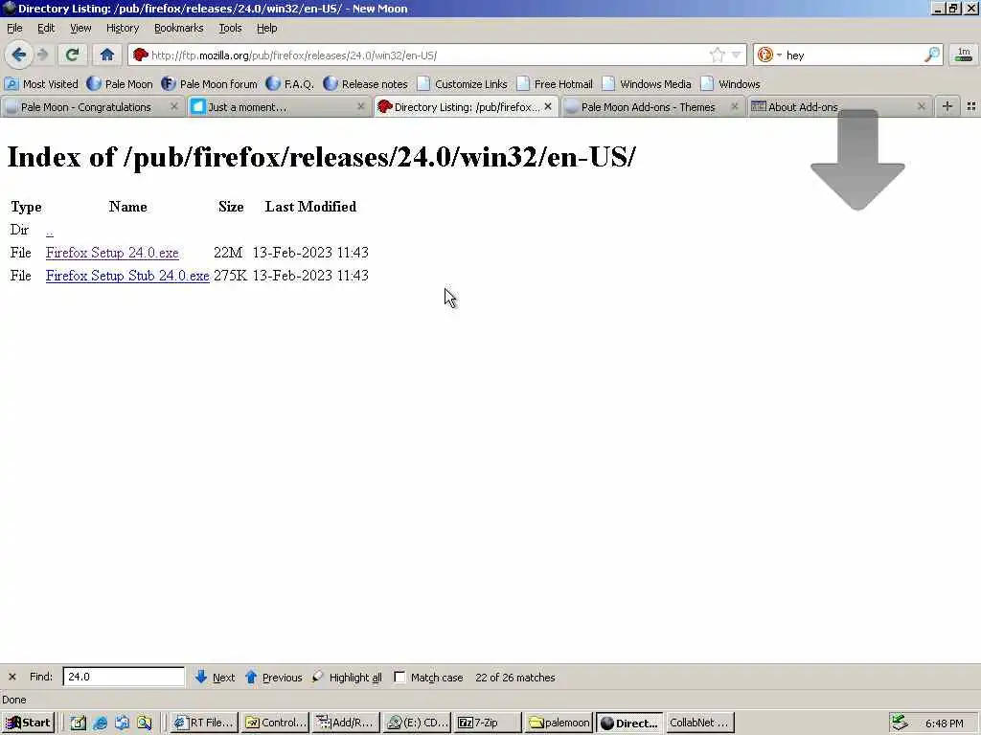Screen dimensions: 981x735
Task: Open the Add/Remove taskbar button
Action: [x=346, y=723]
